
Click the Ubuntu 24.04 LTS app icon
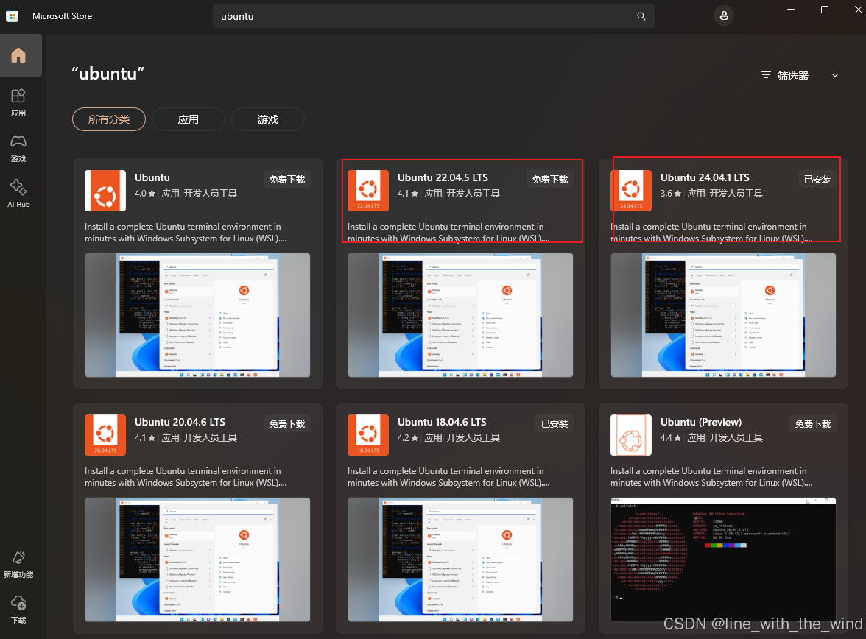630,191
